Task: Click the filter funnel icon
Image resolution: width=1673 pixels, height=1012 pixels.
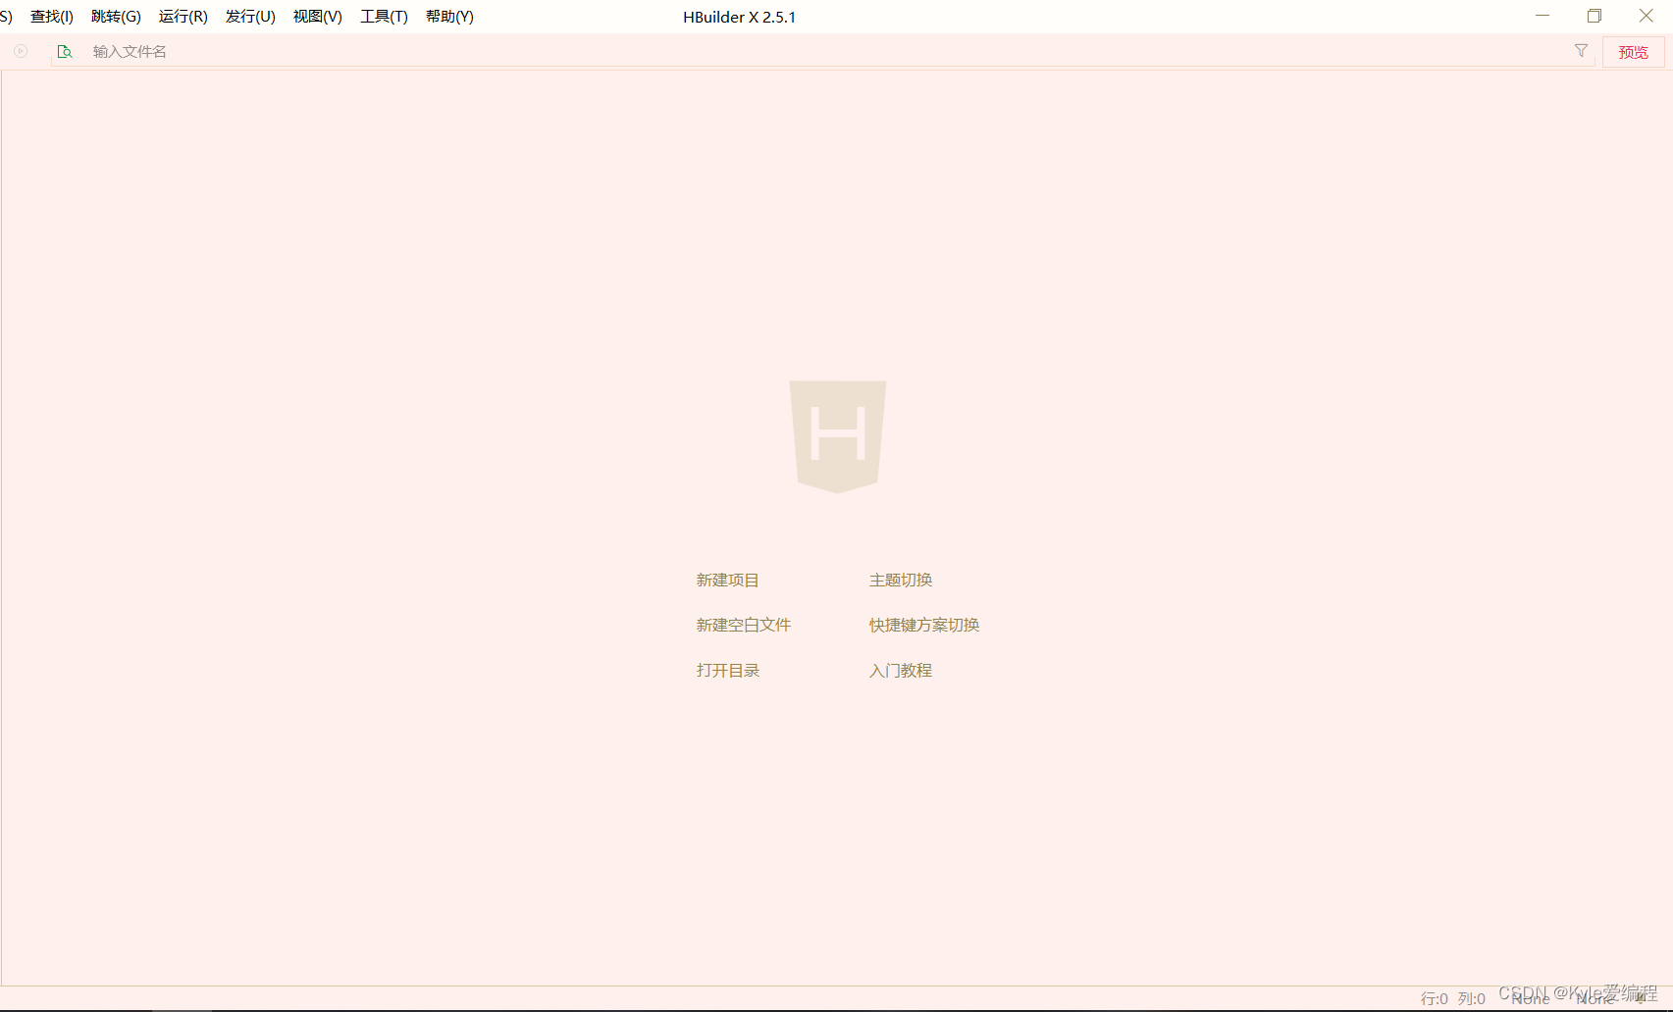Action: point(1581,51)
